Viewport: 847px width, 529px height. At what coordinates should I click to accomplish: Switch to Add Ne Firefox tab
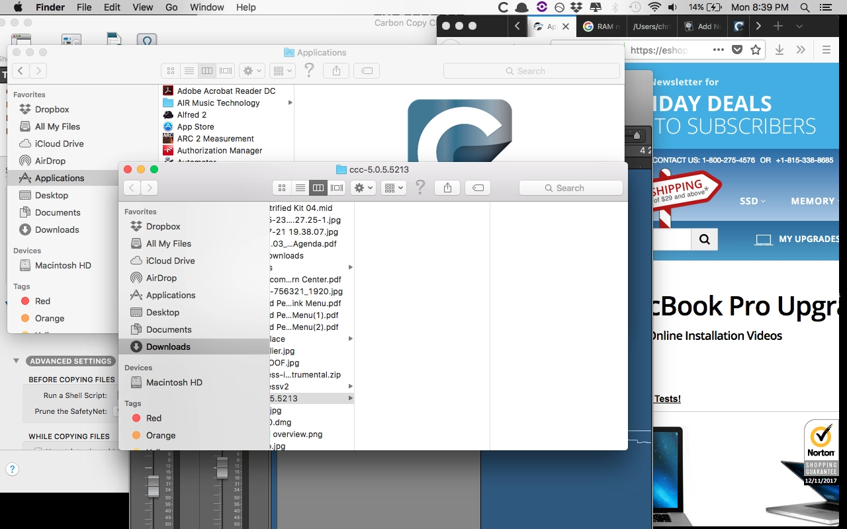click(703, 26)
